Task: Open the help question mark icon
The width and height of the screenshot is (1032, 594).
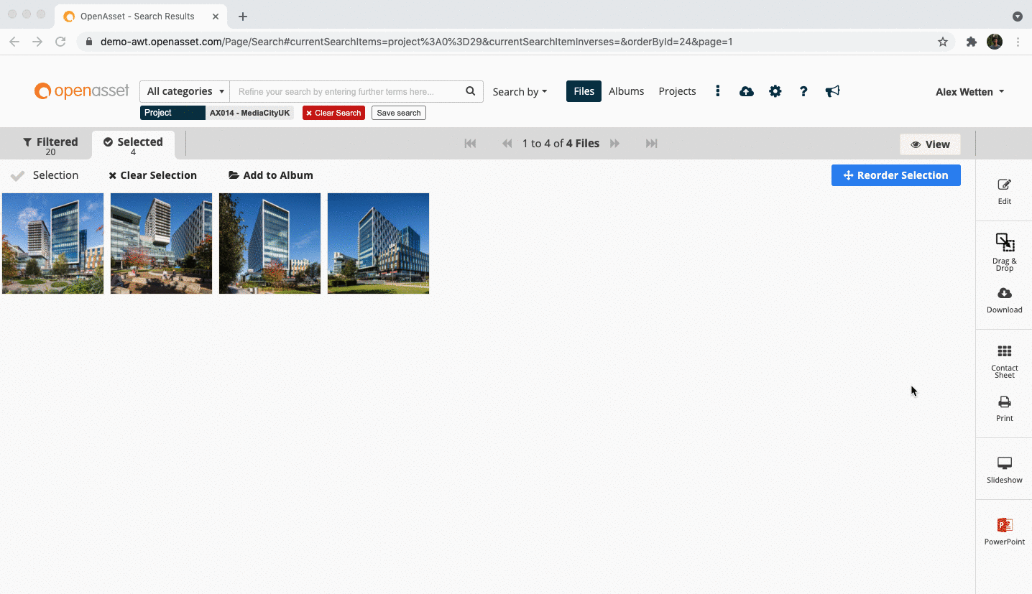Action: (x=803, y=91)
